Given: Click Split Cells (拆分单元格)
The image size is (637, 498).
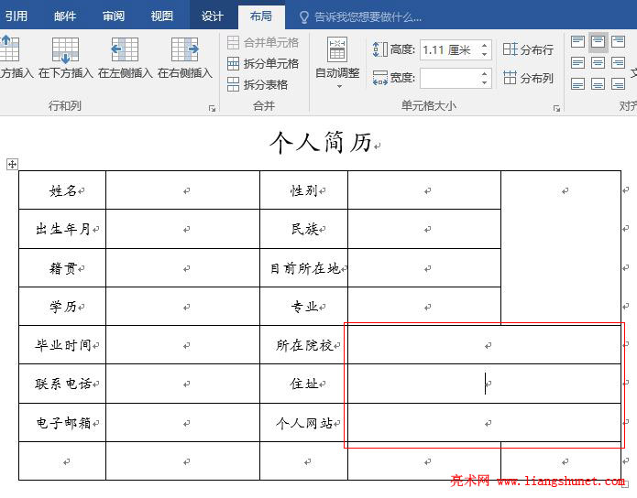Looking at the screenshot, I should pos(263,63).
